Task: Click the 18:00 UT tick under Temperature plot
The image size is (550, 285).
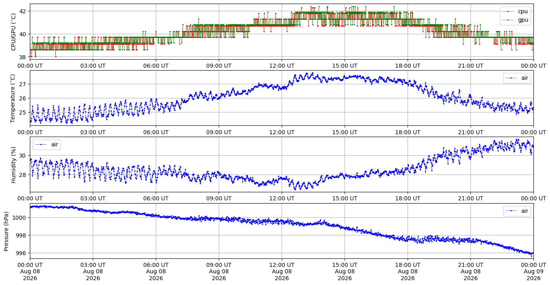Action: click(408, 132)
